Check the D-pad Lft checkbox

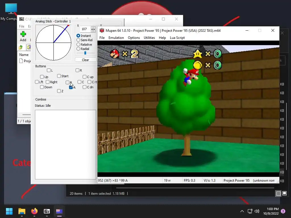[x=37, y=82]
